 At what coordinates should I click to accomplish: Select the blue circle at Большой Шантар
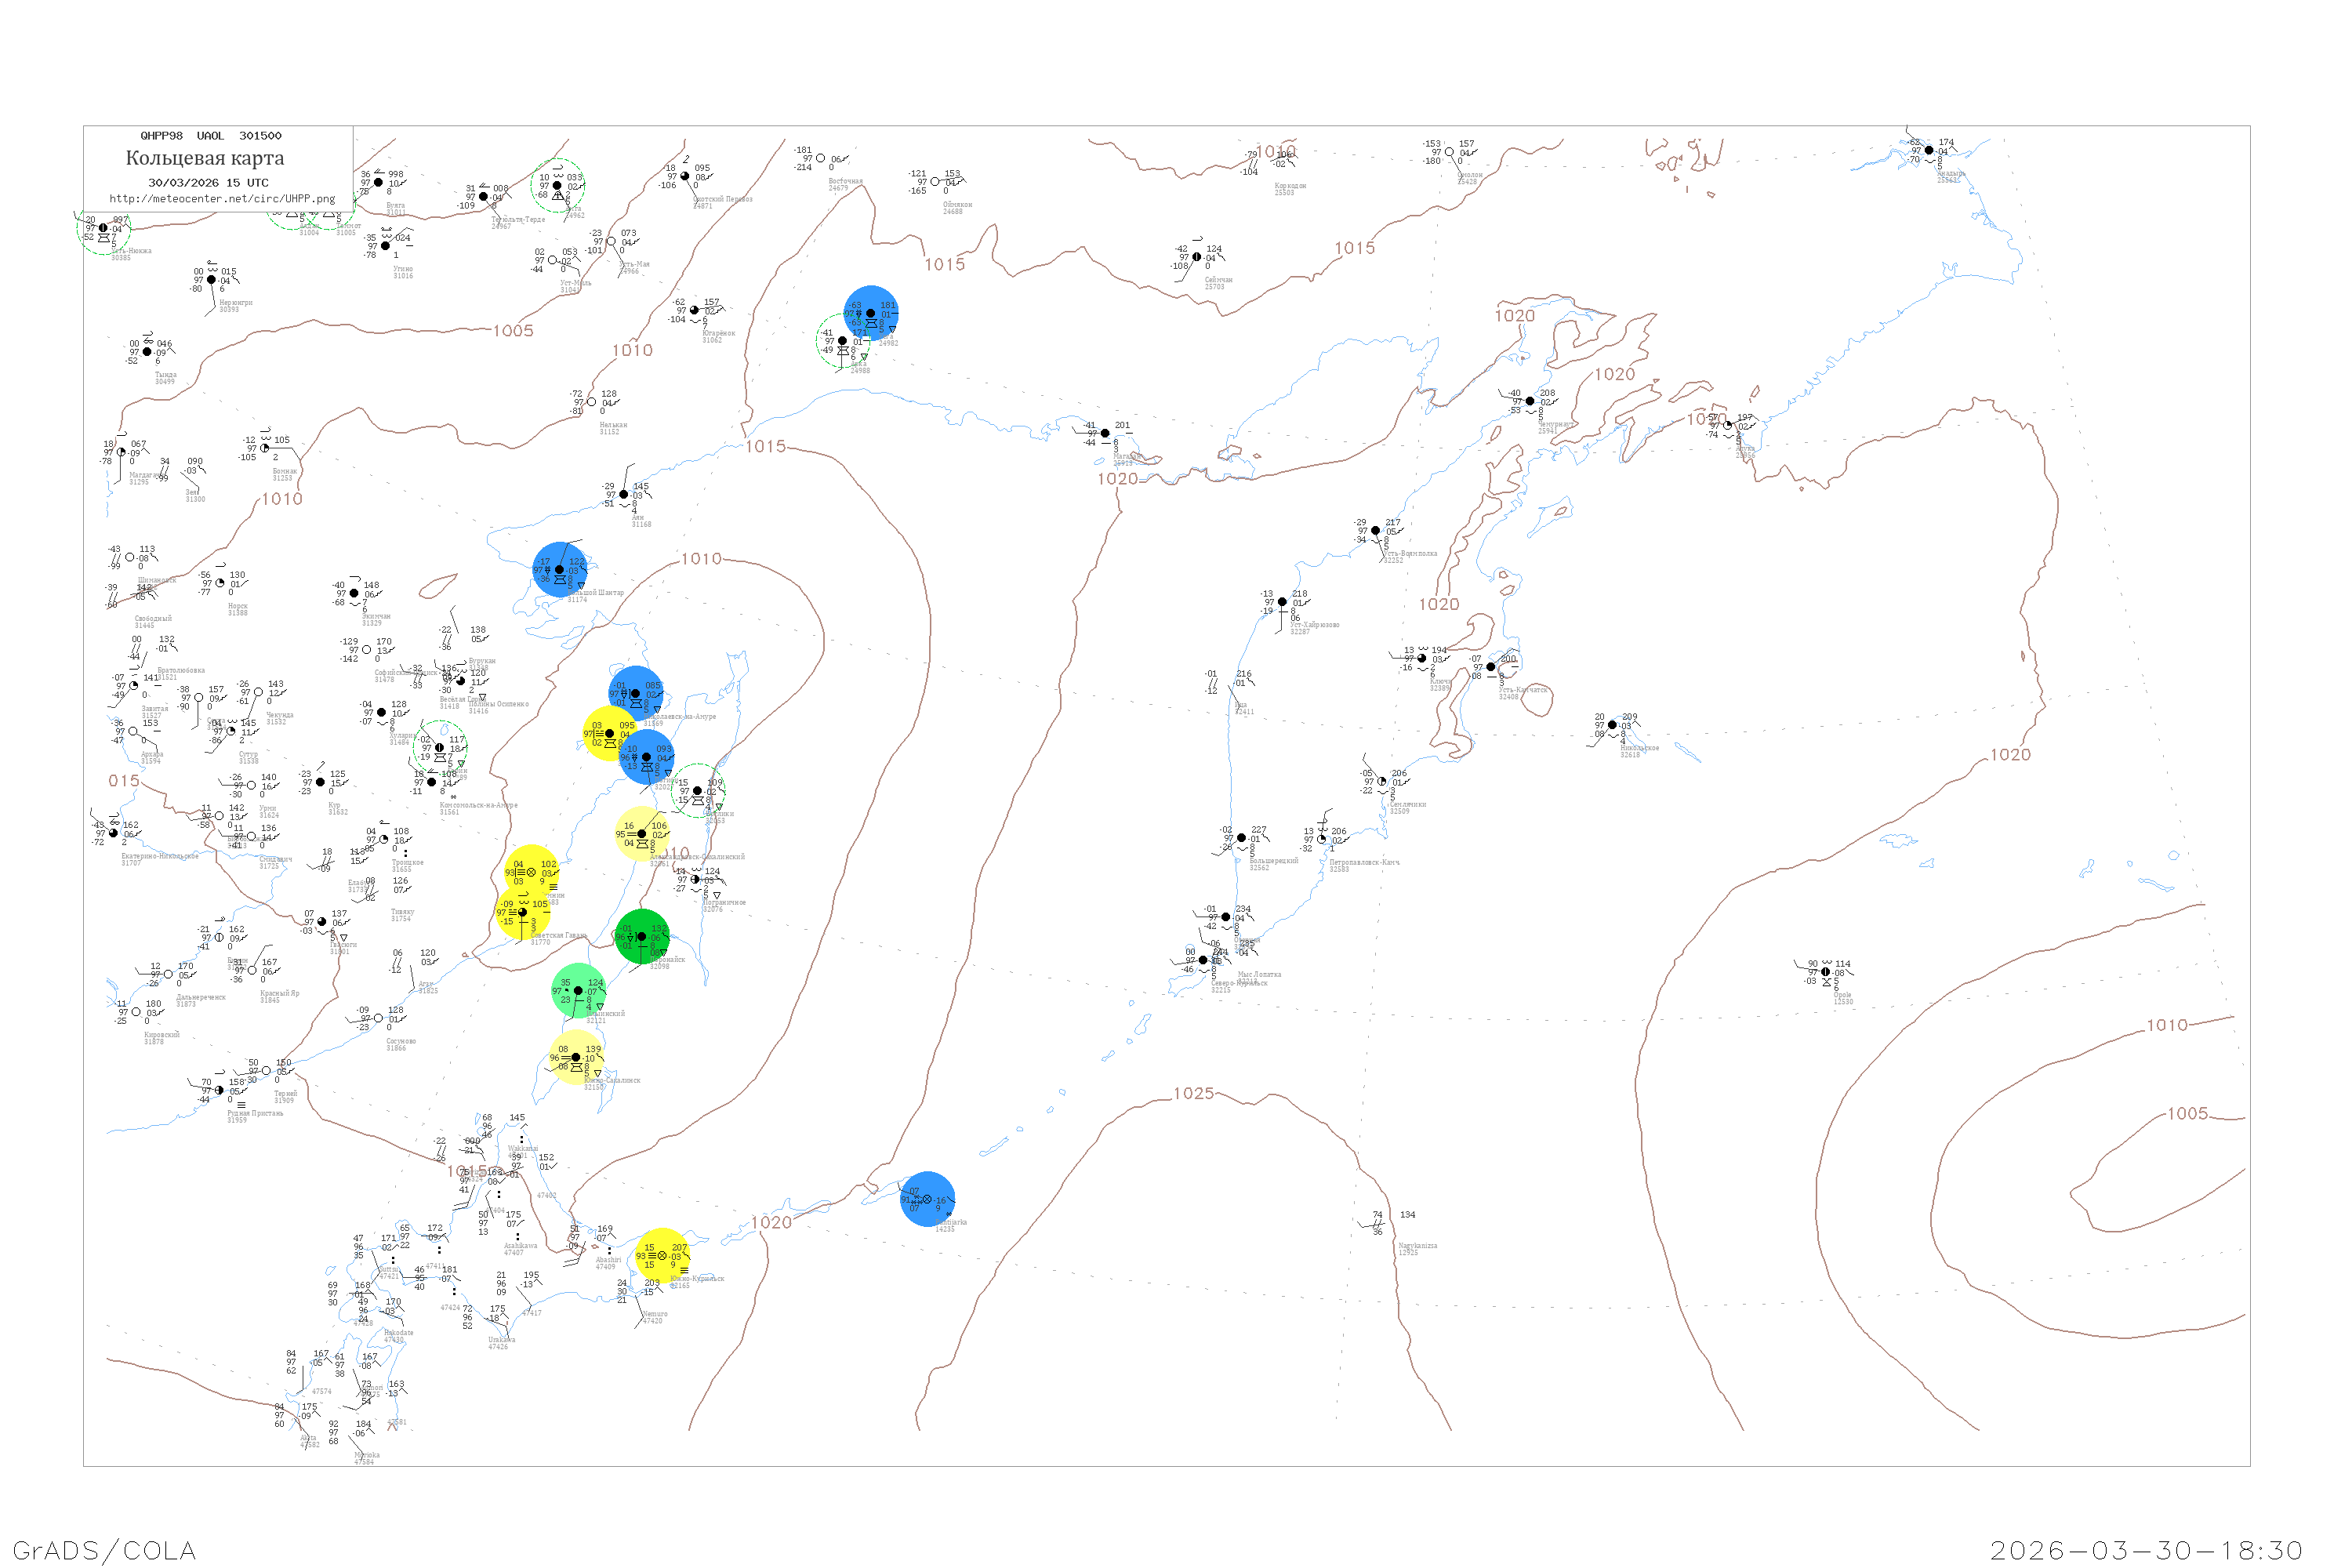pyautogui.click(x=559, y=570)
